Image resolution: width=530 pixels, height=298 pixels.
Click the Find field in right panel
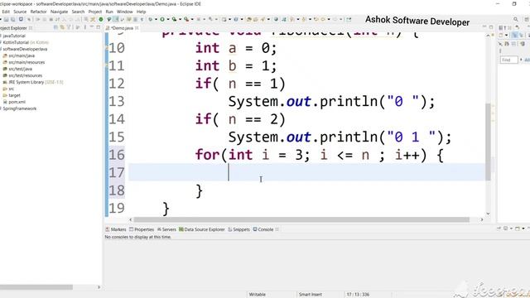pyautogui.click(x=508, y=60)
